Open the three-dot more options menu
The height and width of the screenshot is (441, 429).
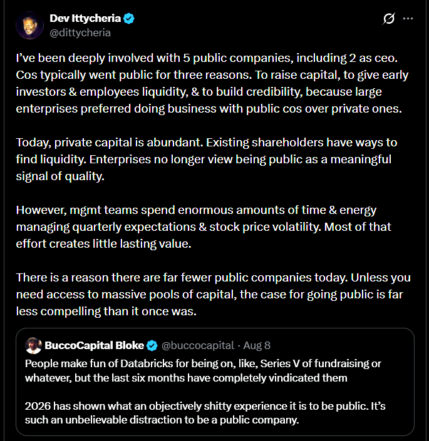tap(408, 19)
